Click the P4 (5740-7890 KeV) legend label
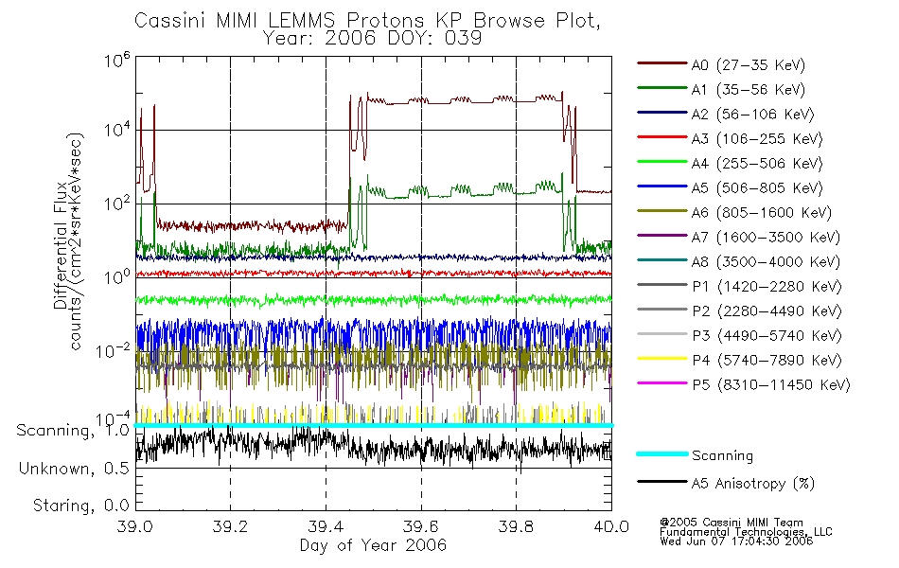Viewport: 899px width, 568px height. tap(767, 361)
